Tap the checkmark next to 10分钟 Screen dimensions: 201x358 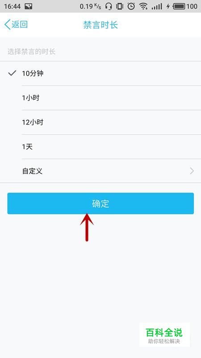pos(12,73)
